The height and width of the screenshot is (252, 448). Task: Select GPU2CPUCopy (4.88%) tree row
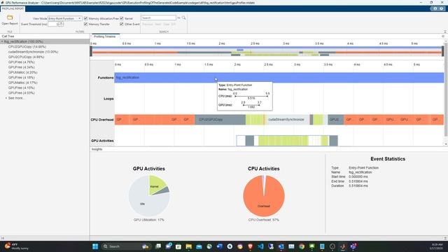point(27,57)
